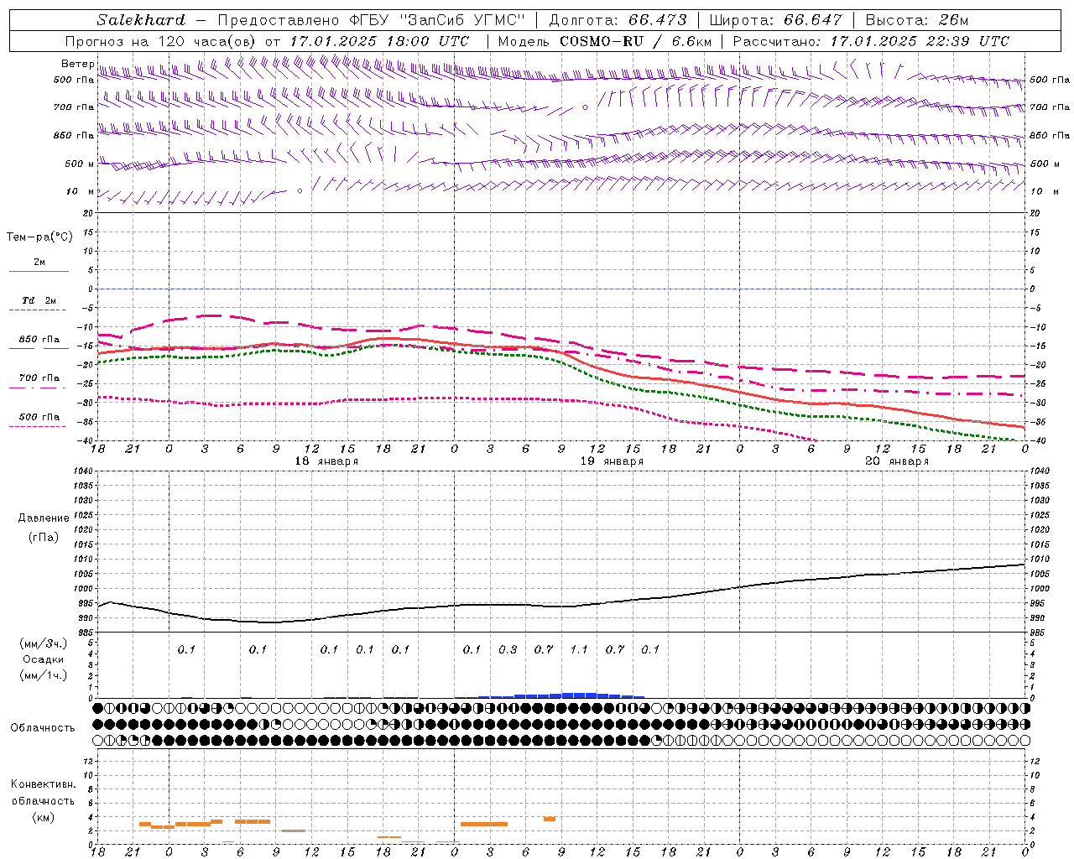Click the Облачность cloud cover label
Screen dimensions: 1074x859
43,727
